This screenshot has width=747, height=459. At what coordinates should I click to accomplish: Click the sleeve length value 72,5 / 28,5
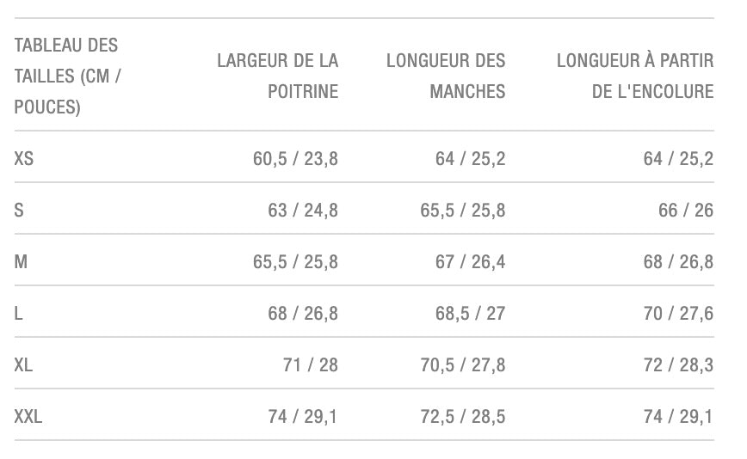point(462,416)
